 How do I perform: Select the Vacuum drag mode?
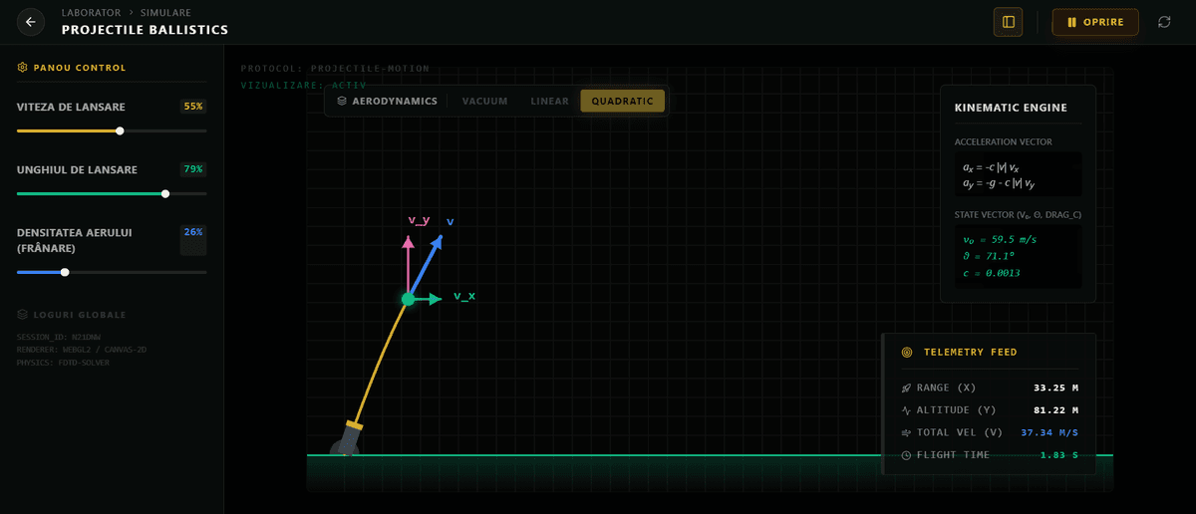click(484, 101)
